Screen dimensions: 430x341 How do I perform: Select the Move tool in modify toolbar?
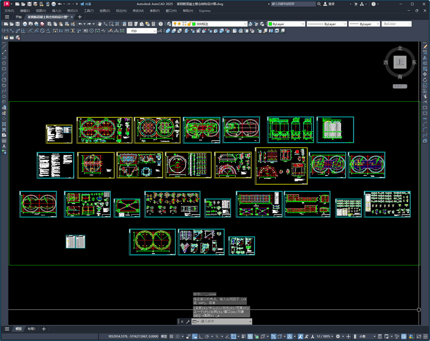tap(425, 74)
